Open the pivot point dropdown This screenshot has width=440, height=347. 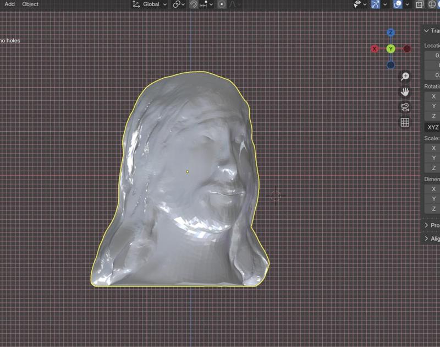coord(179,4)
